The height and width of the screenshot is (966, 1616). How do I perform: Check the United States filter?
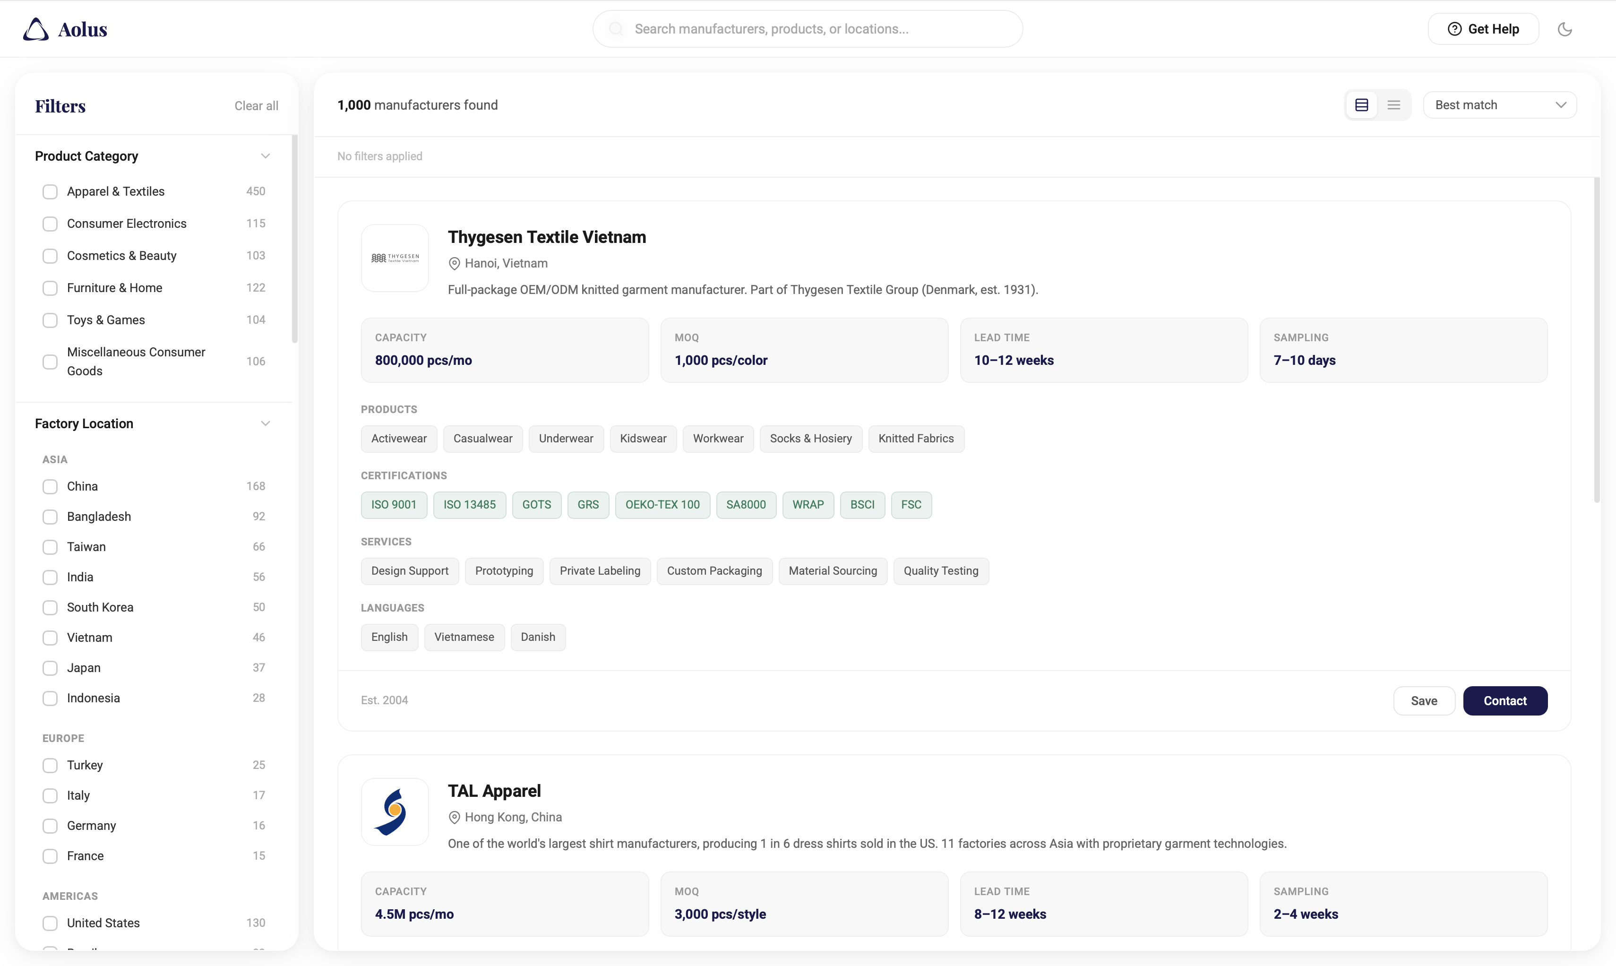click(x=50, y=923)
